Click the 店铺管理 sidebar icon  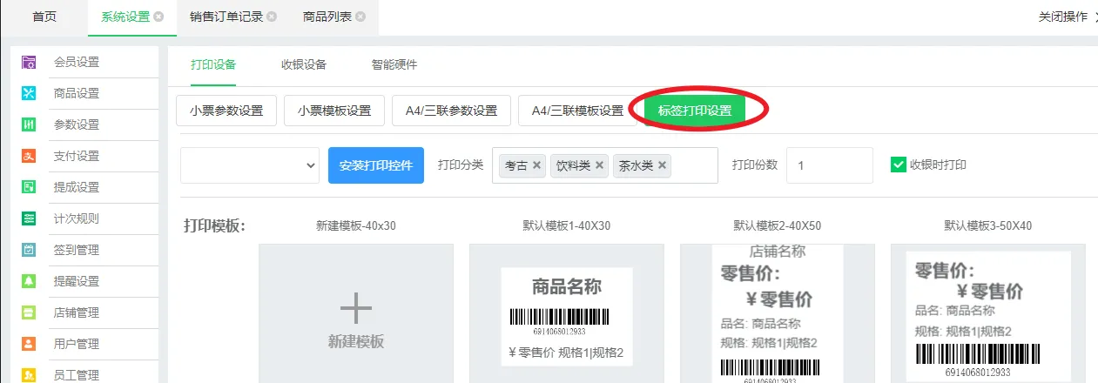click(x=29, y=312)
